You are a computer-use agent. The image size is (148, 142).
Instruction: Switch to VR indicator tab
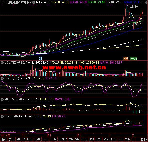[77, 139]
